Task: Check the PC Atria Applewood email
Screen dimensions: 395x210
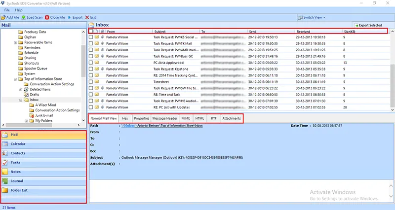Action: point(91,63)
